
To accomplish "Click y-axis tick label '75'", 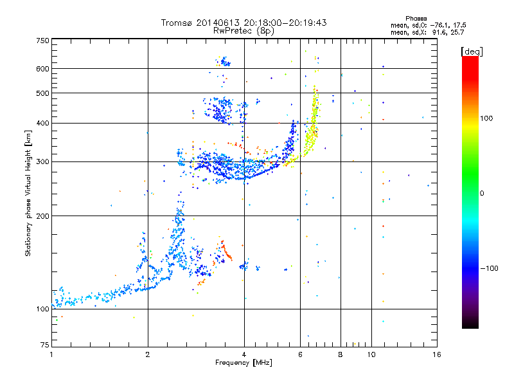I will click(x=45, y=345).
